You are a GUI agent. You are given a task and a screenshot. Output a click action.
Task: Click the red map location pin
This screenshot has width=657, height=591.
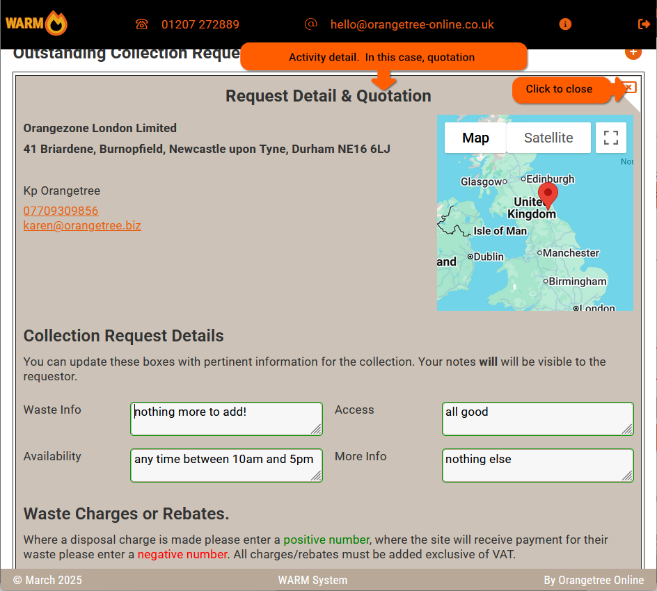(x=548, y=194)
